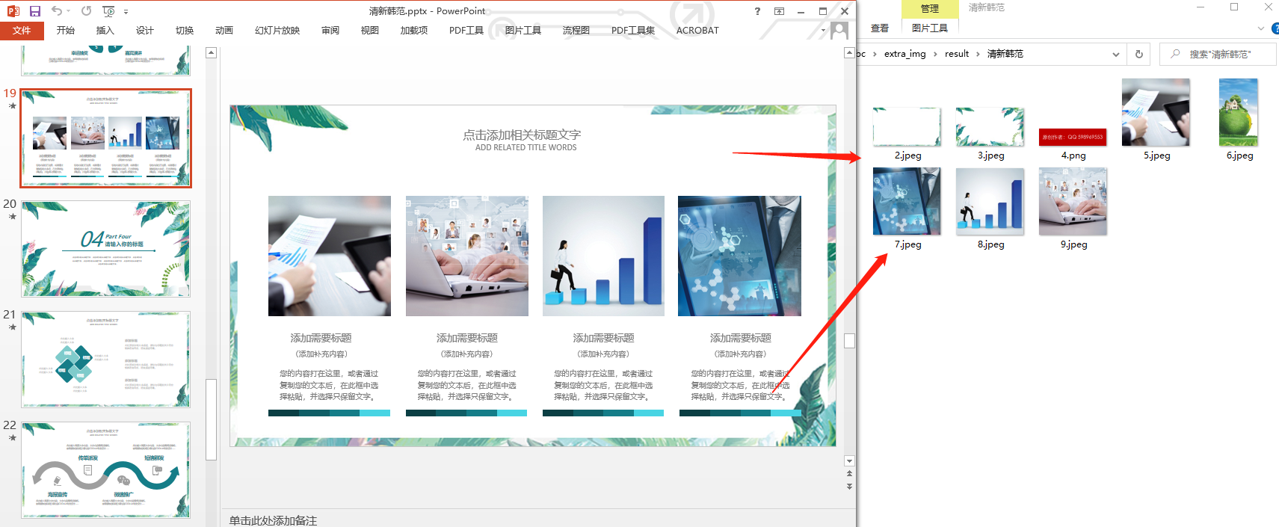Image resolution: width=1279 pixels, height=527 pixels.
Task: Expand the File Explorer ribbon chevron
Action: pos(1261,28)
